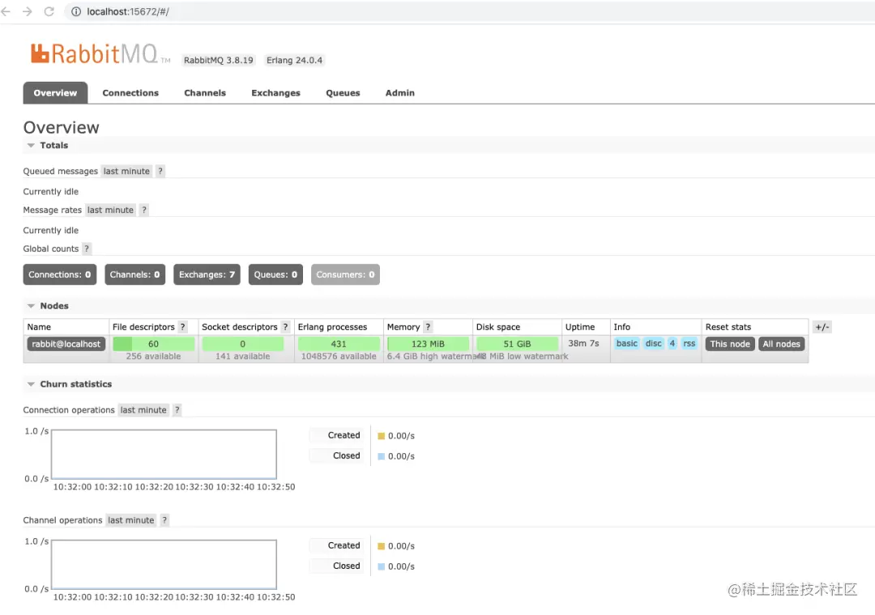Switch to the Connections tab

click(x=130, y=92)
